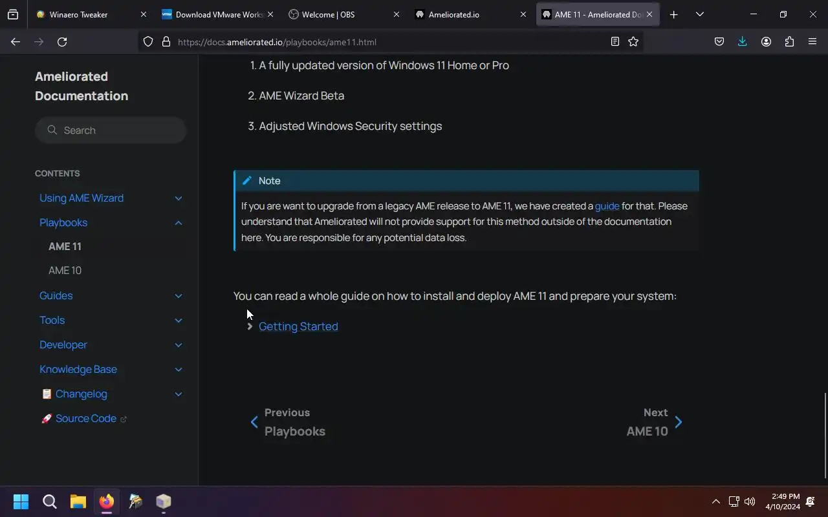Follow the guide link in the Note
This screenshot has height=517, width=828.
607,206
